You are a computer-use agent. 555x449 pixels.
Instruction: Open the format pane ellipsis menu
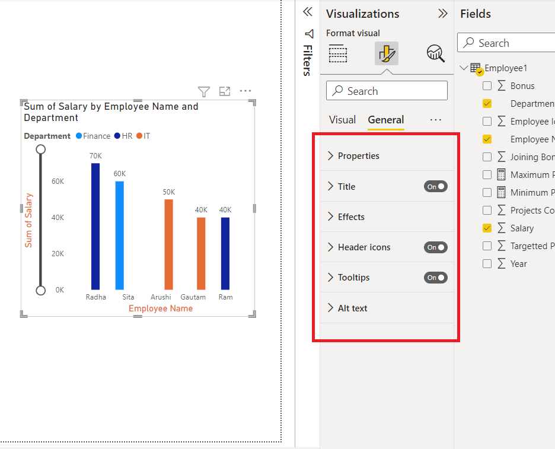[x=436, y=120]
